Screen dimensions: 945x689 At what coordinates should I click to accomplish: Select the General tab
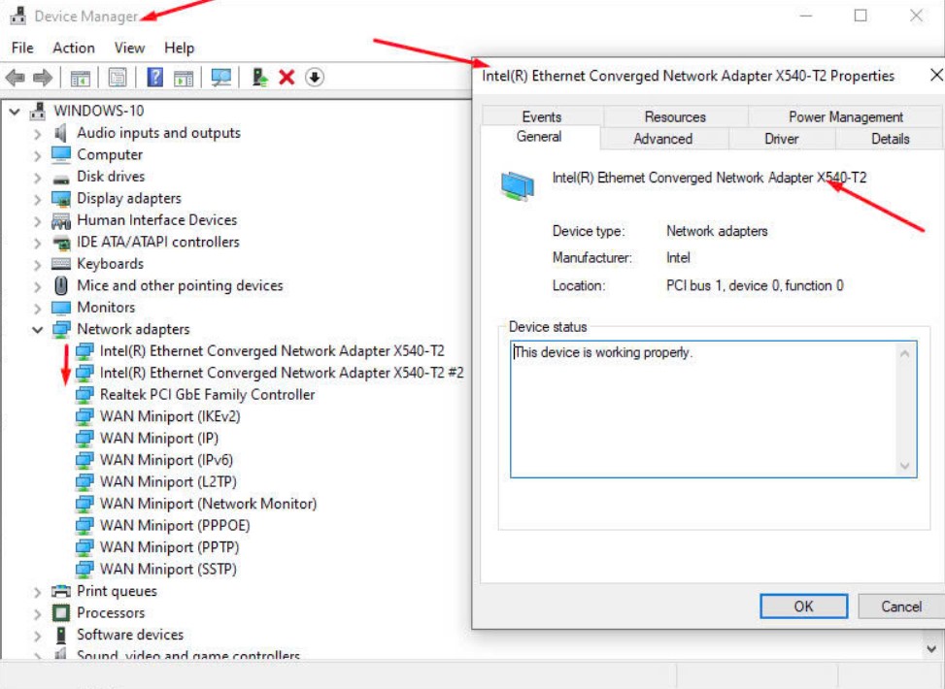(539, 137)
